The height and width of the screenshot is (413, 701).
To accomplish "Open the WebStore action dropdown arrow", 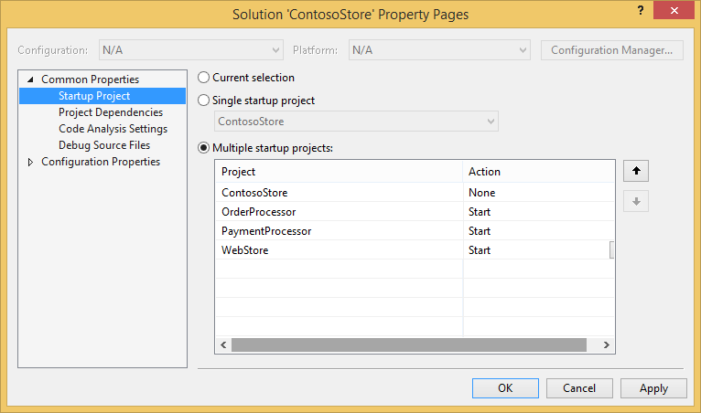I will click(611, 250).
